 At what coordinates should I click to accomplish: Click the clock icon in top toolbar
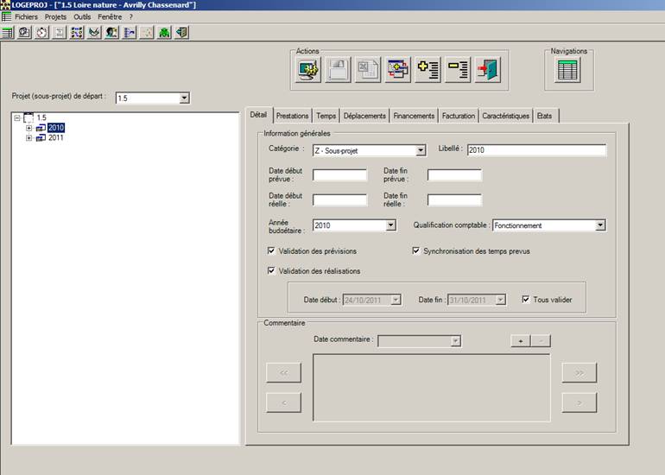point(41,33)
